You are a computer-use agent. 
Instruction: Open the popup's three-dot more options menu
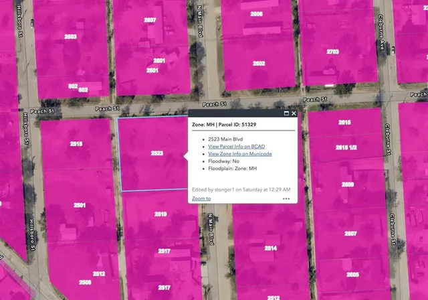click(x=286, y=199)
